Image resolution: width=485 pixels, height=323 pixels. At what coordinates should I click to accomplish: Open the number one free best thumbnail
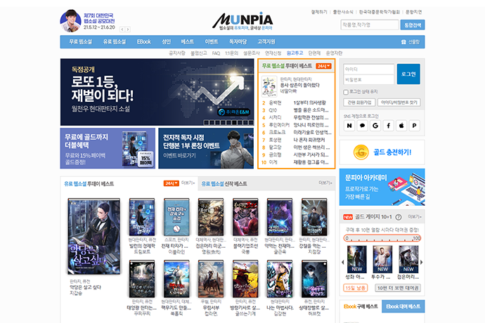[269, 87]
